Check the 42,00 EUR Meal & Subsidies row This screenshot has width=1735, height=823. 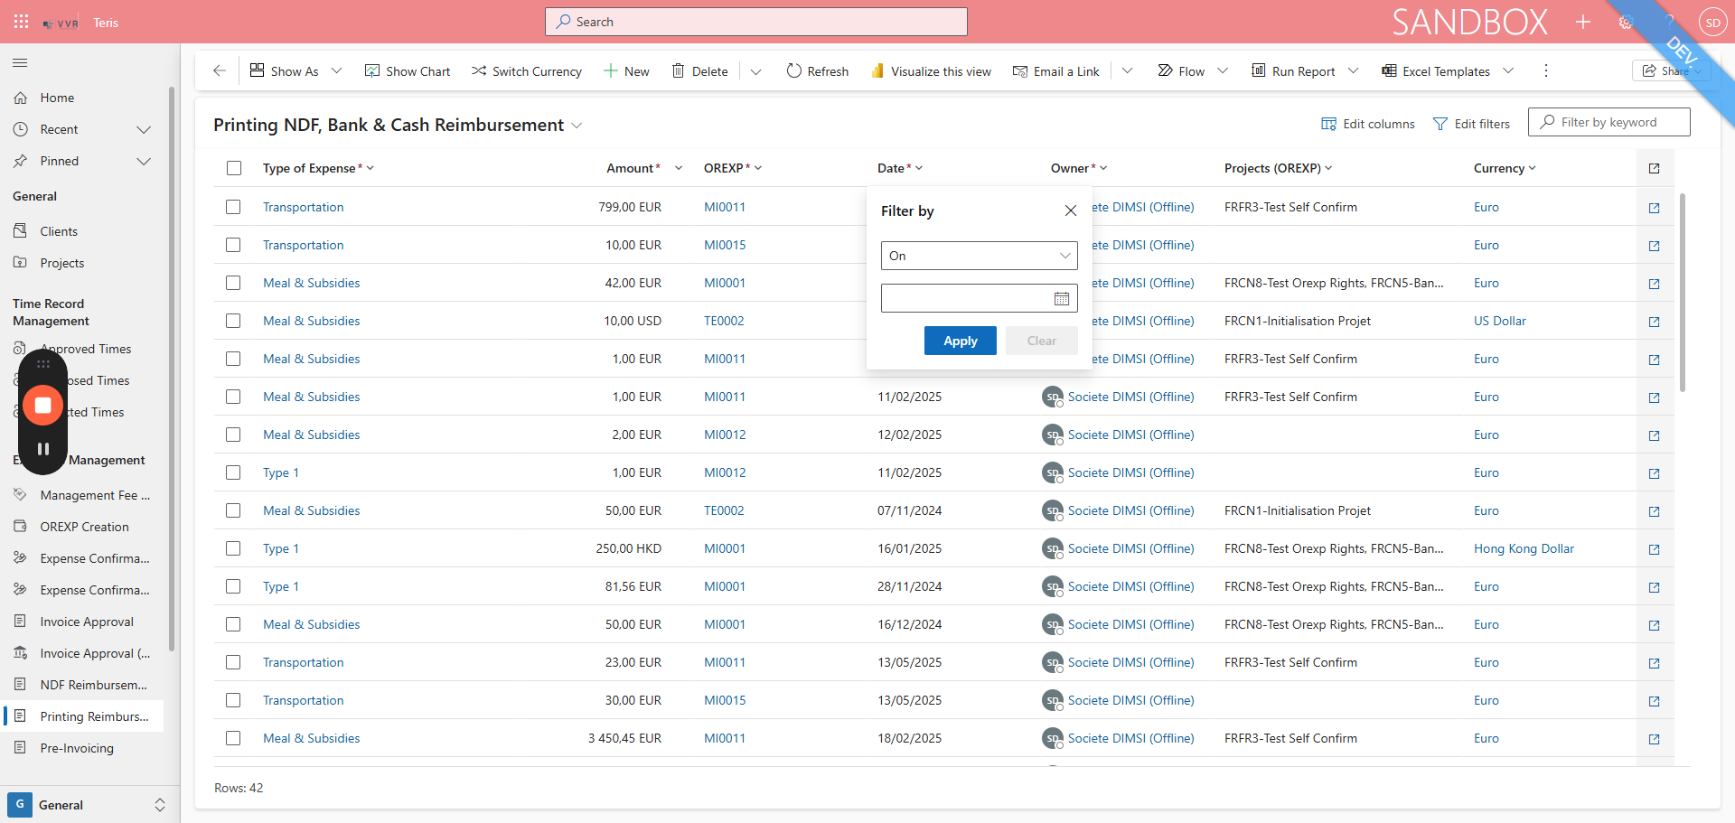(x=233, y=283)
